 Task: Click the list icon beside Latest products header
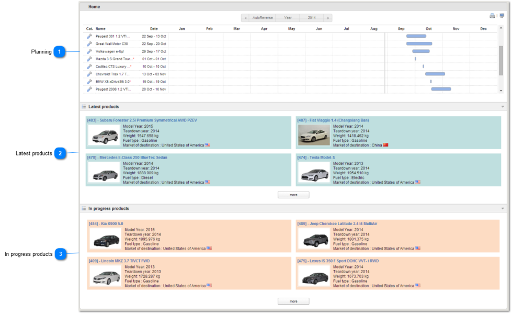[84, 107]
